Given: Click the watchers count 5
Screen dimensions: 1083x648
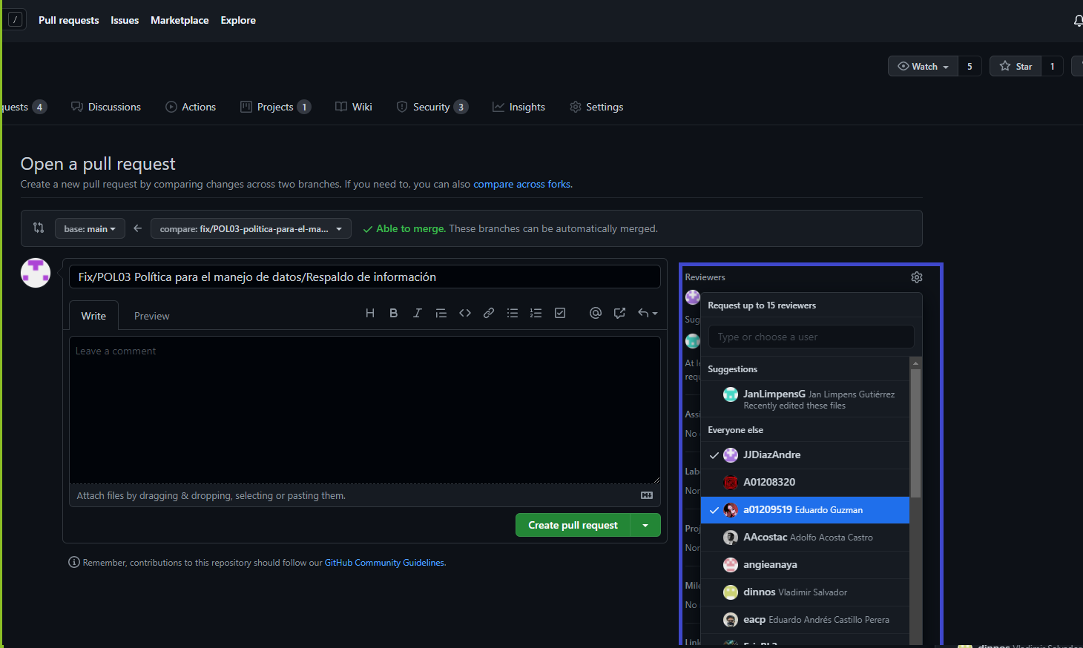Looking at the screenshot, I should click(970, 66).
